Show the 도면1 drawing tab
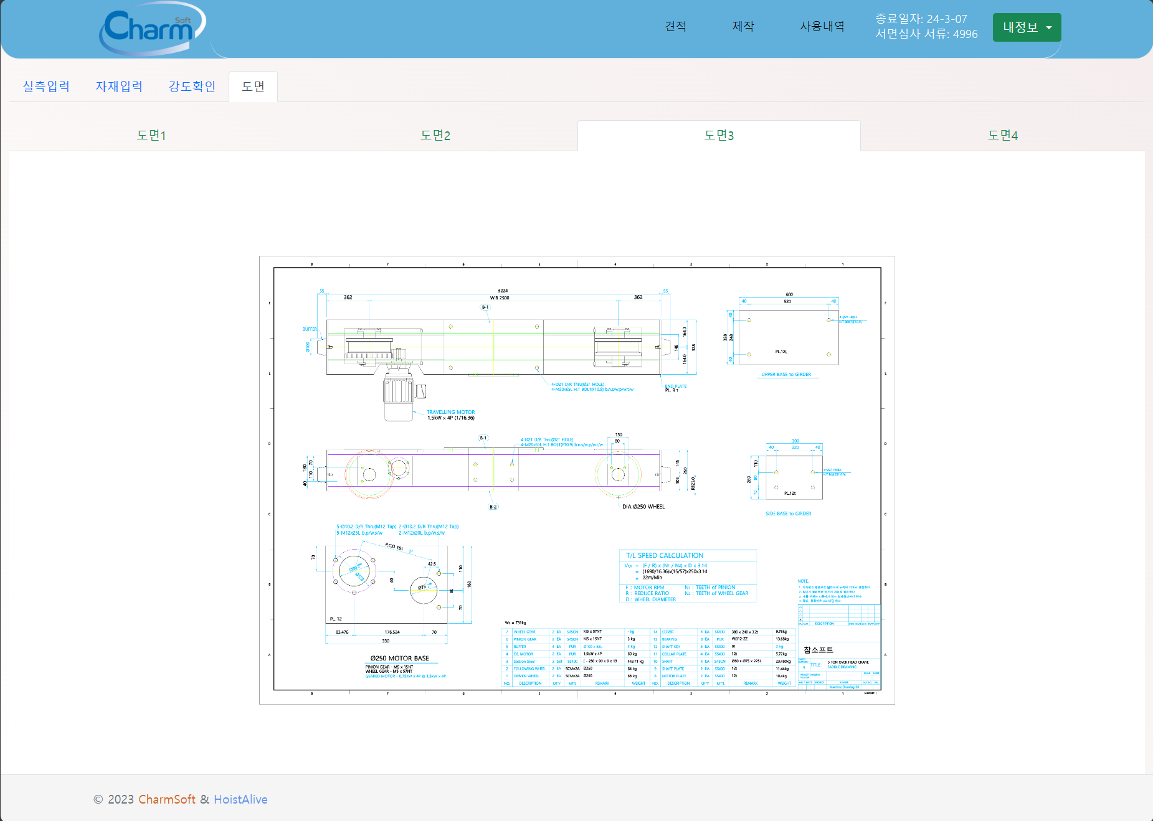 click(x=151, y=136)
